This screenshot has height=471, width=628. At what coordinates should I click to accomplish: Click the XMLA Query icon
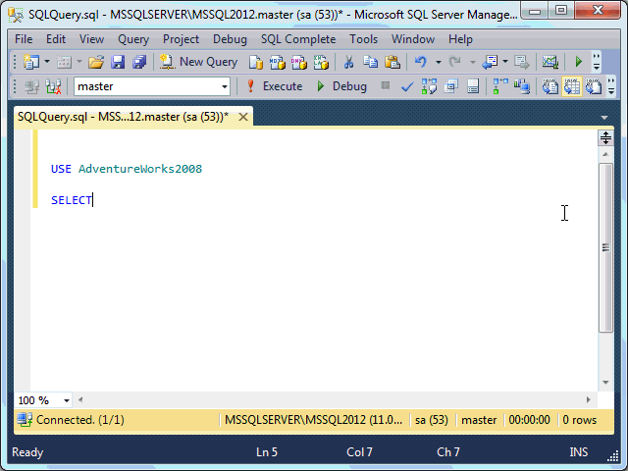(321, 62)
